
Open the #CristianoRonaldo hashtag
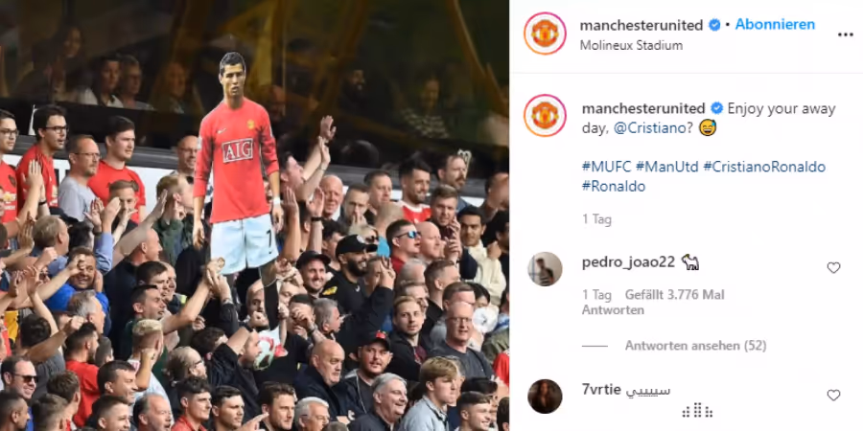pos(764,167)
